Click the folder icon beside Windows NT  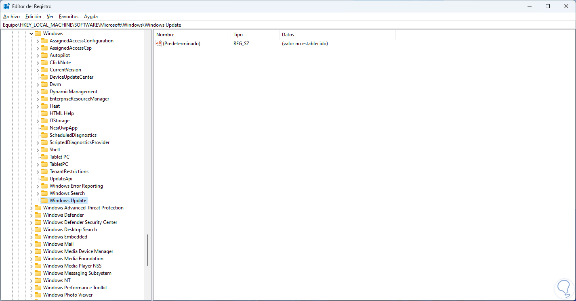(x=38, y=280)
